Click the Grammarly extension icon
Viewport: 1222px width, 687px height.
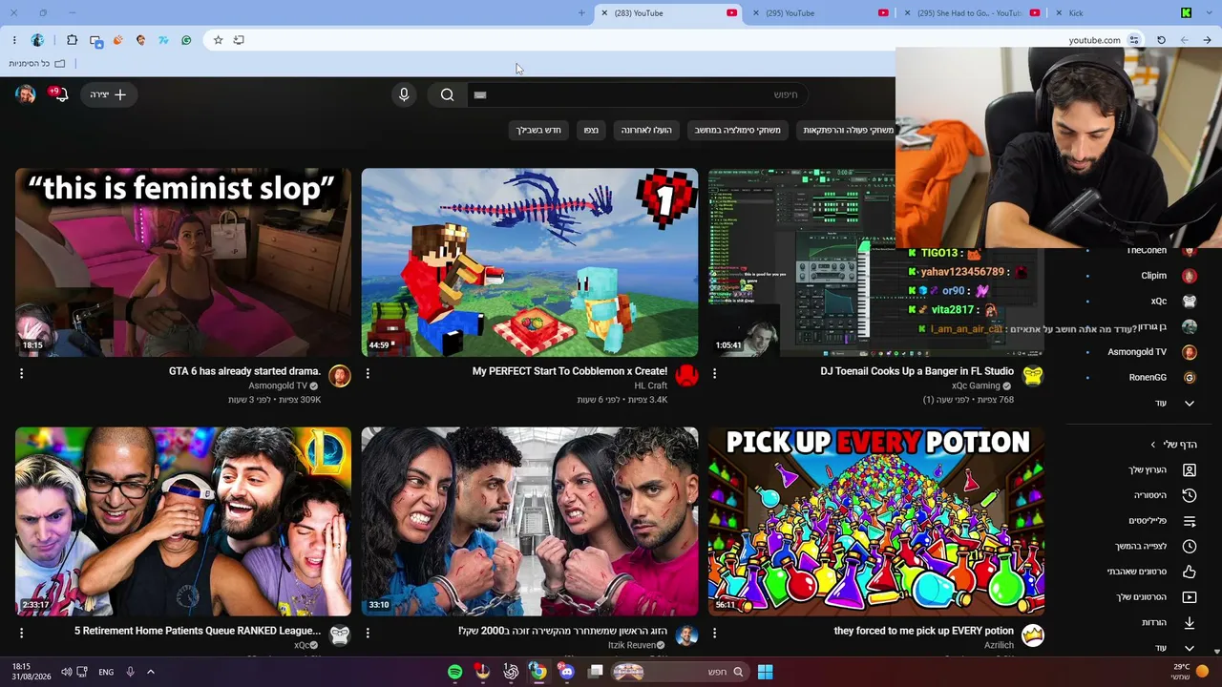186,40
